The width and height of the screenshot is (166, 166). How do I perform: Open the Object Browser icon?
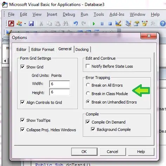(x=145, y=24)
